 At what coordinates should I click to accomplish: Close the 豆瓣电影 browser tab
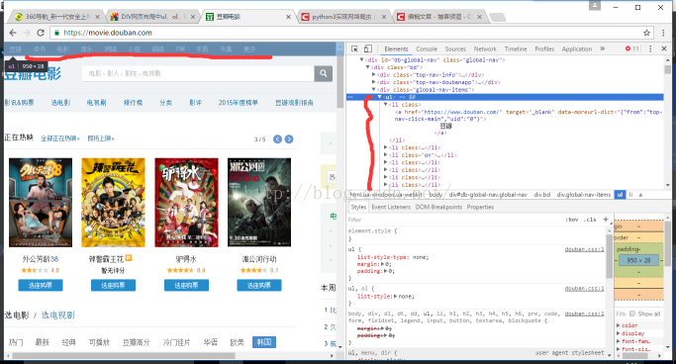pos(288,17)
